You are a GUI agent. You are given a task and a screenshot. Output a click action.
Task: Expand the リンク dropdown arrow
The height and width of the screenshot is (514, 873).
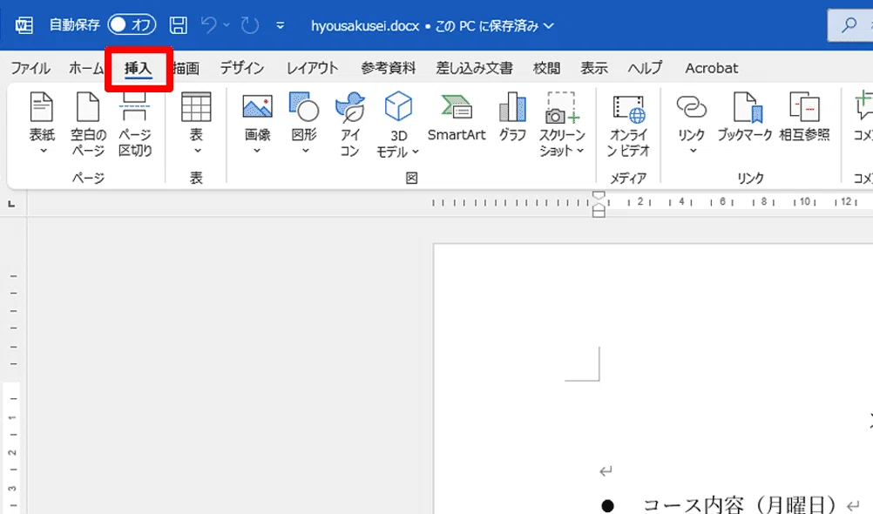pos(693,151)
